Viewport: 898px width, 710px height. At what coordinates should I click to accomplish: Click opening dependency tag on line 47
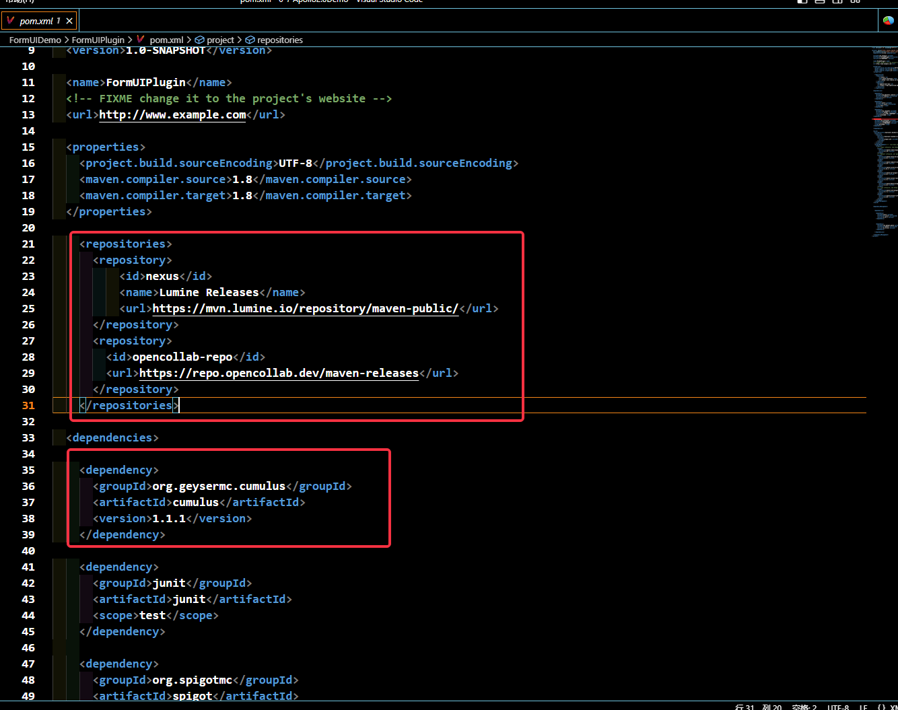pos(119,664)
